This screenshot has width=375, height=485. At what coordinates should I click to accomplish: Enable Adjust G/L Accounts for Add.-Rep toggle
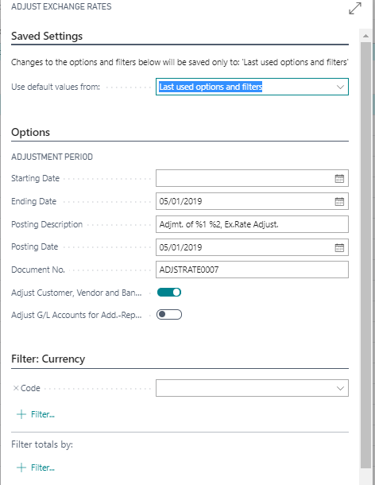click(169, 315)
